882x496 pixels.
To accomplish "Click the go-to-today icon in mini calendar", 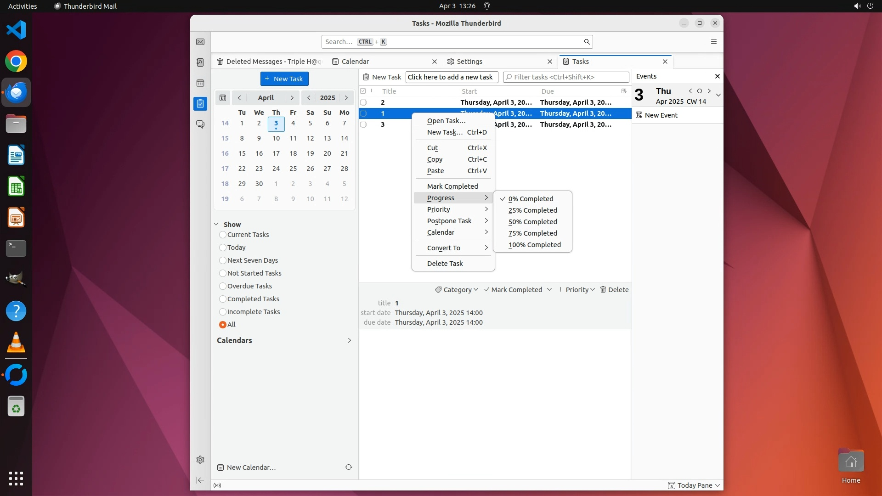I will 223,98.
